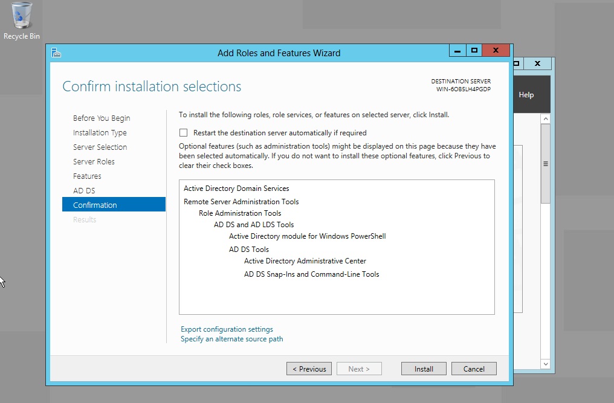Switch to the Server Roles step
The image size is (614, 403).
94,162
